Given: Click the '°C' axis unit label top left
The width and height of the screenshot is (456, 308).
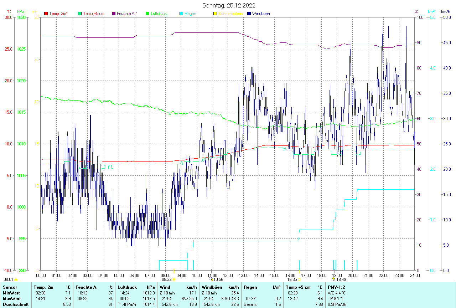Looking at the screenshot, I should point(9,12).
